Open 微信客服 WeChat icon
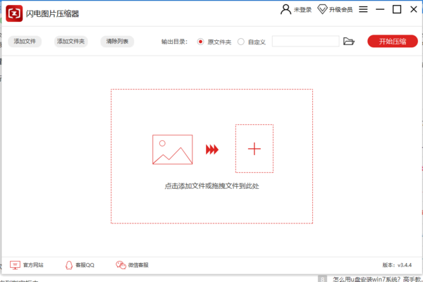The image size is (423, 282). pyautogui.click(x=121, y=265)
